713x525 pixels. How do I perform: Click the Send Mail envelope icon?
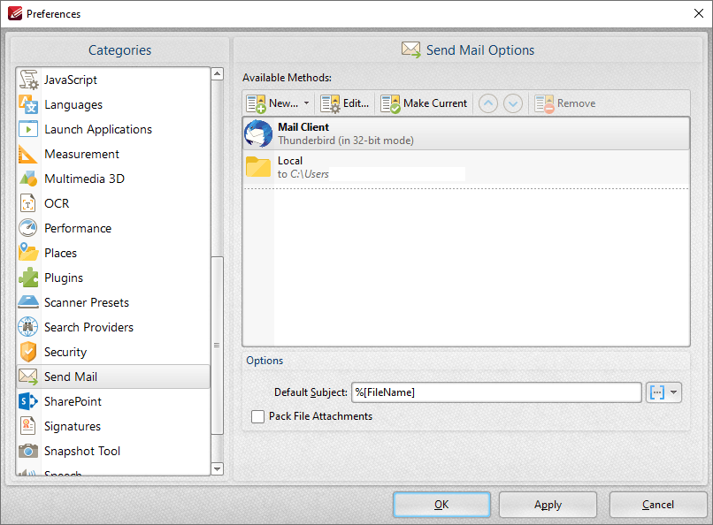(x=28, y=377)
